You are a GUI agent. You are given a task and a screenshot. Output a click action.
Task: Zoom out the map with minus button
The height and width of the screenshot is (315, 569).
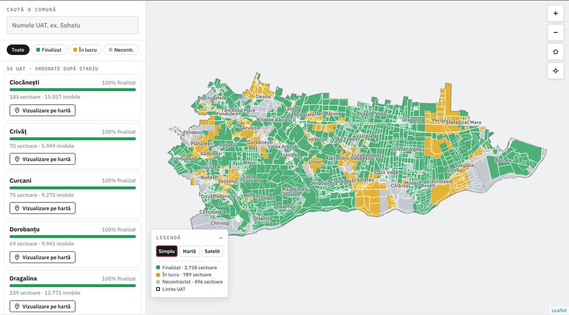555,32
